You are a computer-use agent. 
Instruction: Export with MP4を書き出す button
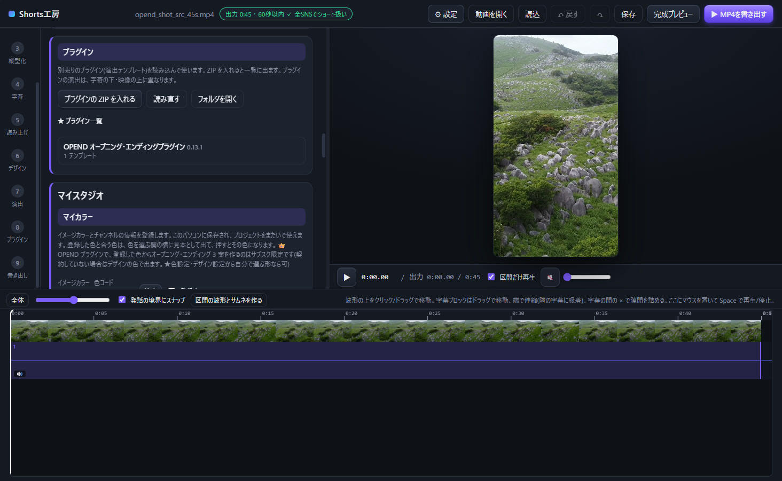739,14
